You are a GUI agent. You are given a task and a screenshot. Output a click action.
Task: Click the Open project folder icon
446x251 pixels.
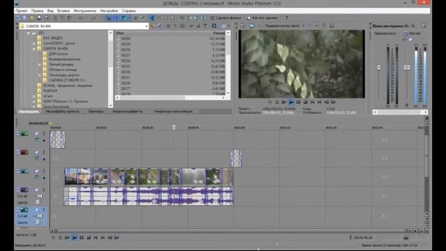pyautogui.click(x=32, y=18)
